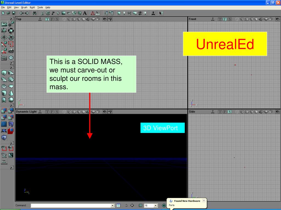Toggle realtime preview joystick in Top viewport
Viewport: 281px width, 210px height.
pyautogui.click(x=40, y=19)
